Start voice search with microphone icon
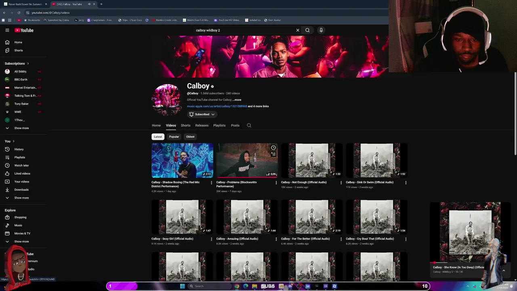 321,30
